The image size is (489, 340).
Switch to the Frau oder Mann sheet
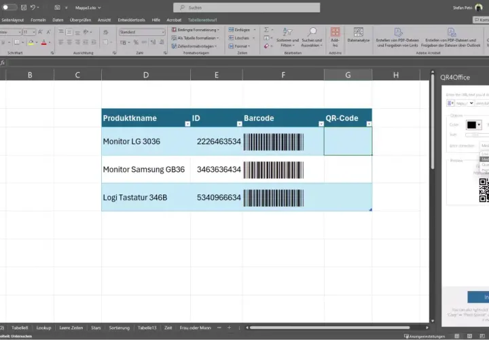(x=195, y=328)
